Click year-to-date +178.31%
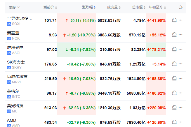 pos(157,50)
